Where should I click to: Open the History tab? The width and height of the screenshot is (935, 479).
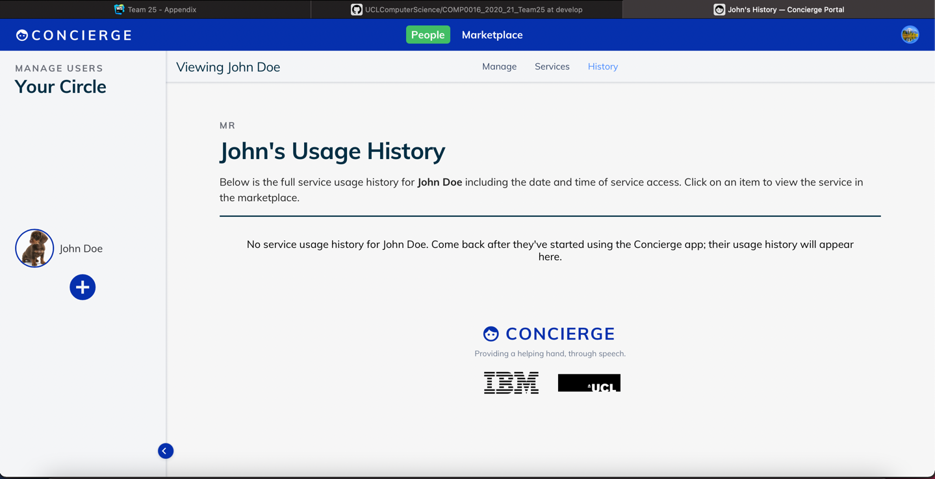tap(603, 66)
